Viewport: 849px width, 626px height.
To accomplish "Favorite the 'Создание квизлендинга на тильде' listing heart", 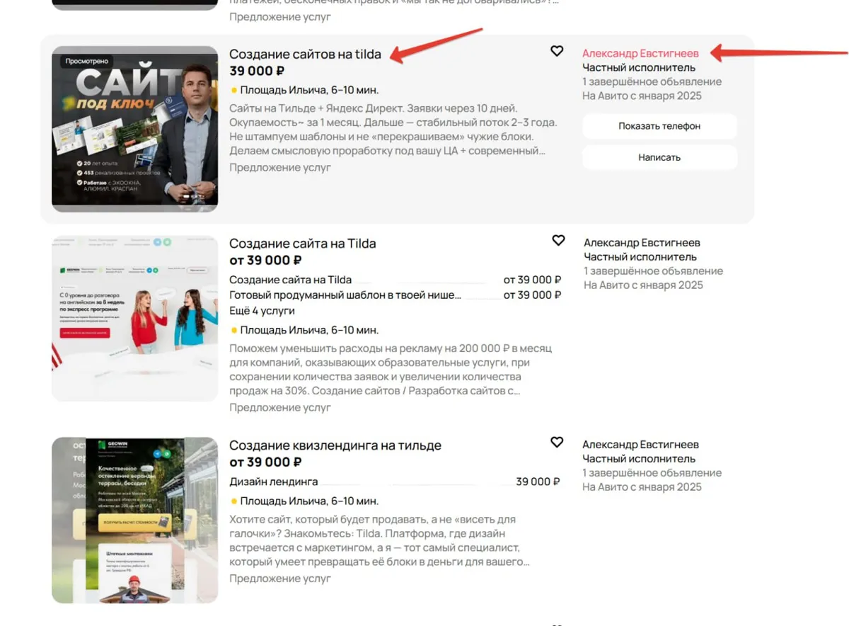I will tap(557, 443).
